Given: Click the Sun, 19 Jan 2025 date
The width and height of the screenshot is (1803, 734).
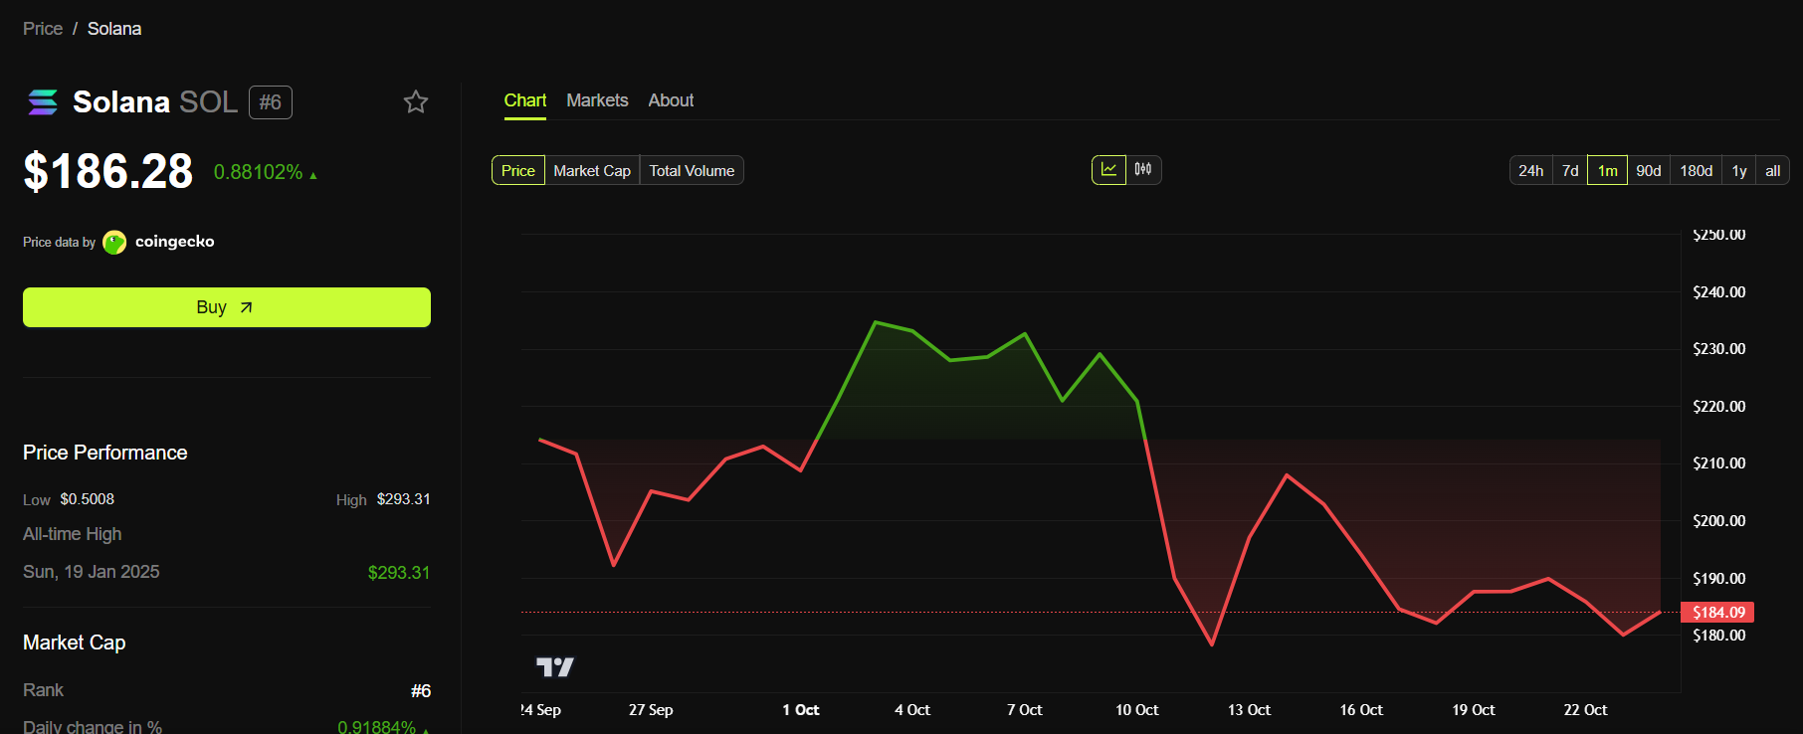Looking at the screenshot, I should click(x=92, y=572).
